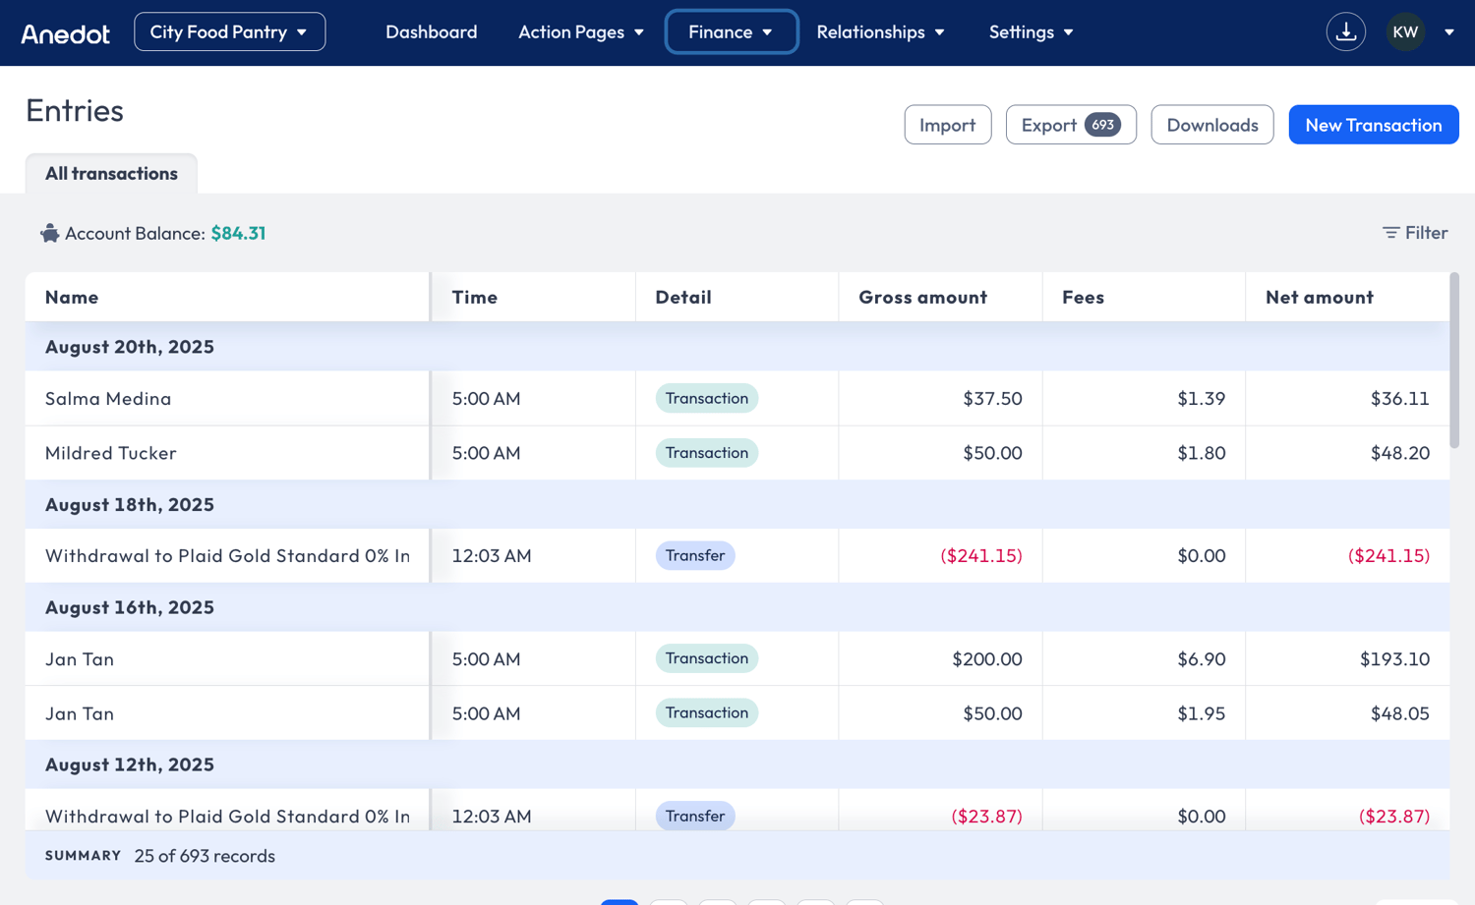Click the Import button
Screen dimensions: 1475x905
947,125
